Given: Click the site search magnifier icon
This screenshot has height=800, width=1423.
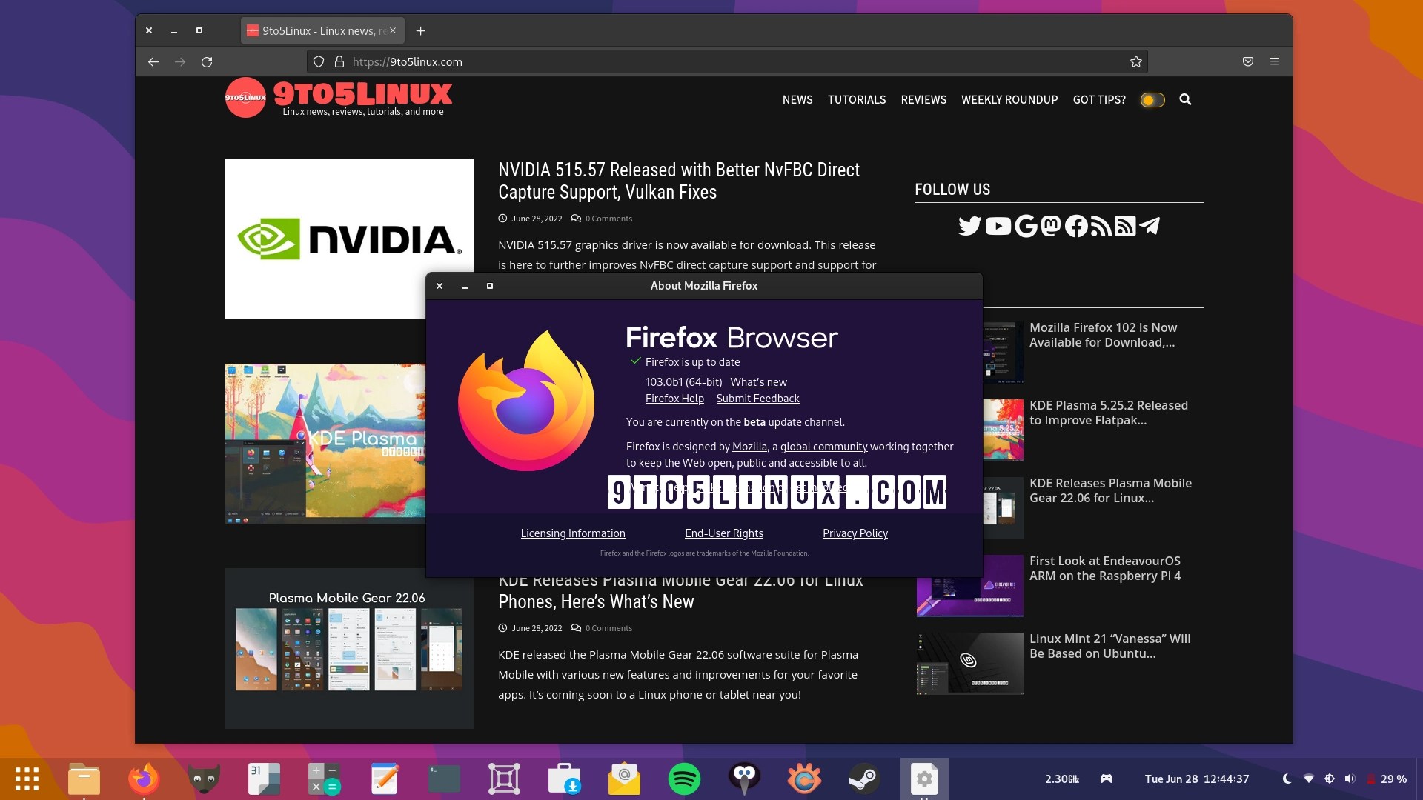Looking at the screenshot, I should 1185,99.
